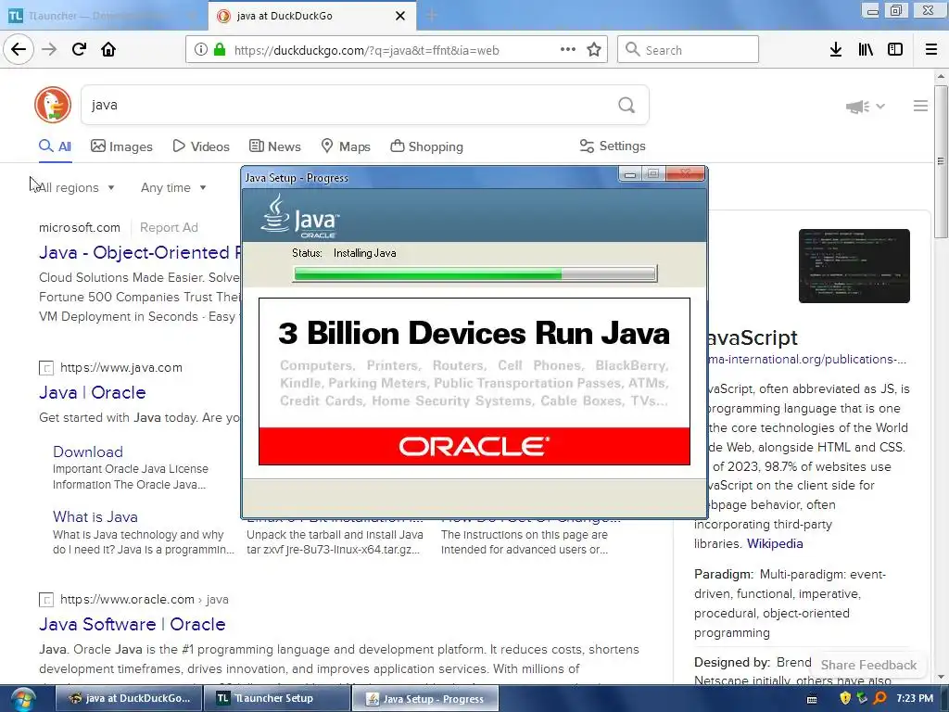949x712 pixels.
Task: Open the Wikipedia link in the sidebar
Action: pos(775,543)
